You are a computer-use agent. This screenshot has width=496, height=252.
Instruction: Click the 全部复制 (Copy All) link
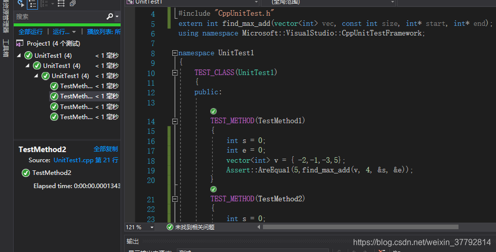106,149
